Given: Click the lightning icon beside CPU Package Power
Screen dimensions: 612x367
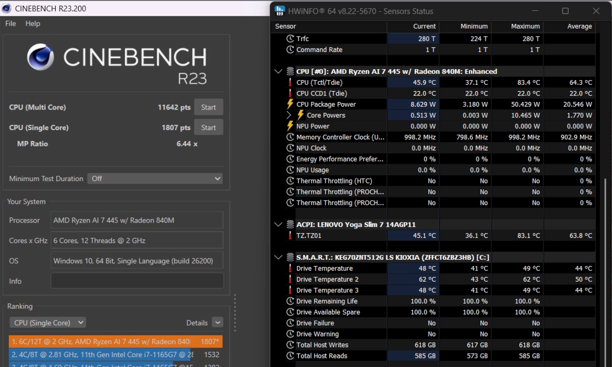Looking at the screenshot, I should [x=290, y=104].
